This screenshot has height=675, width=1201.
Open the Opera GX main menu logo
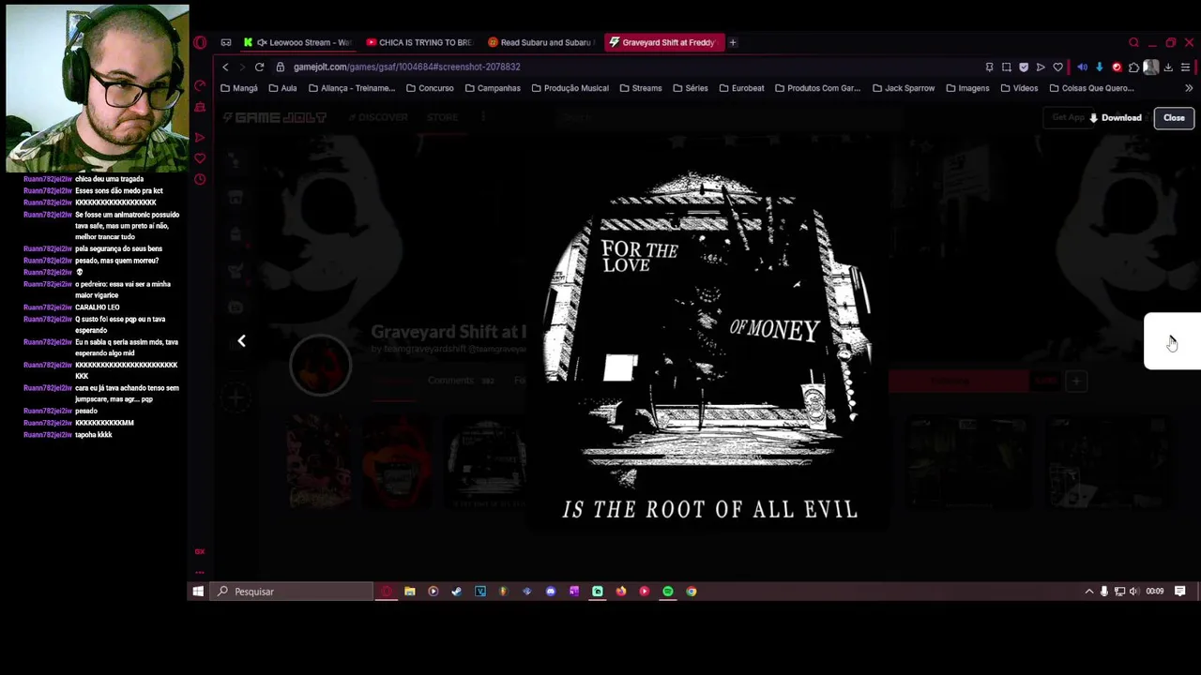tap(200, 42)
